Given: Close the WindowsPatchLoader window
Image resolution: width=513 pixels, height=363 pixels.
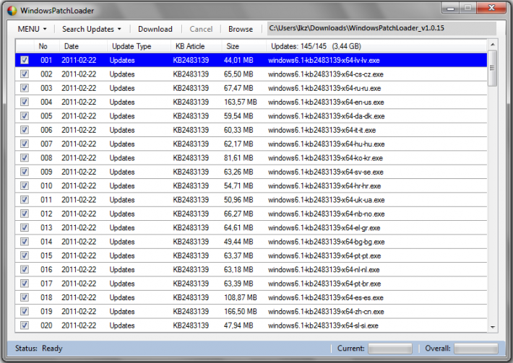Looking at the screenshot, I should click(x=491, y=8).
